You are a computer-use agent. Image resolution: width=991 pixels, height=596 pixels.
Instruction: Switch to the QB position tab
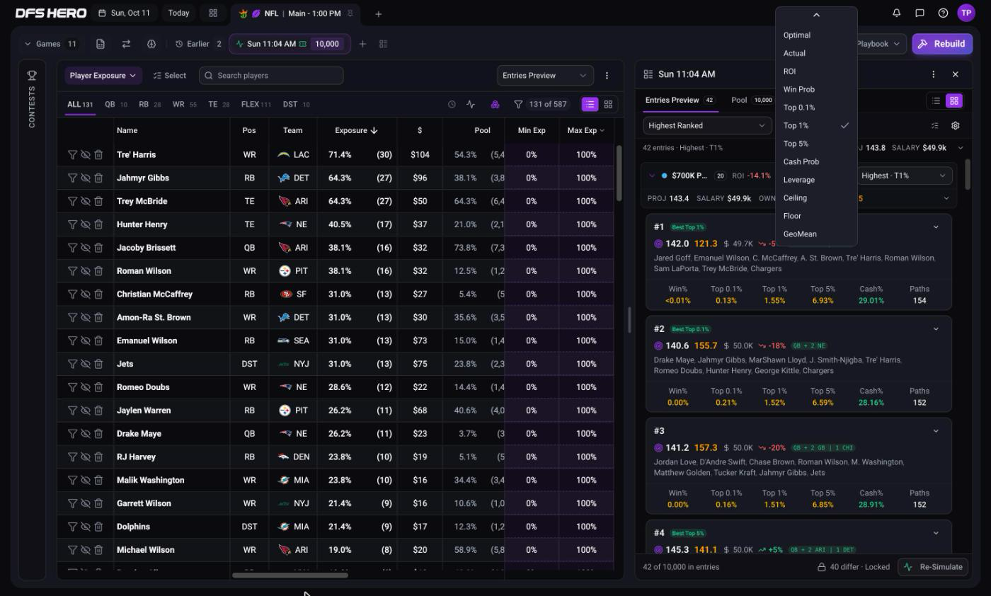pyautogui.click(x=115, y=104)
